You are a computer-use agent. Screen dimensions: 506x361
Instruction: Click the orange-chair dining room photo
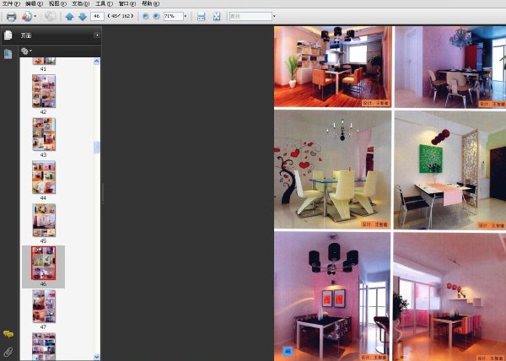click(333, 67)
